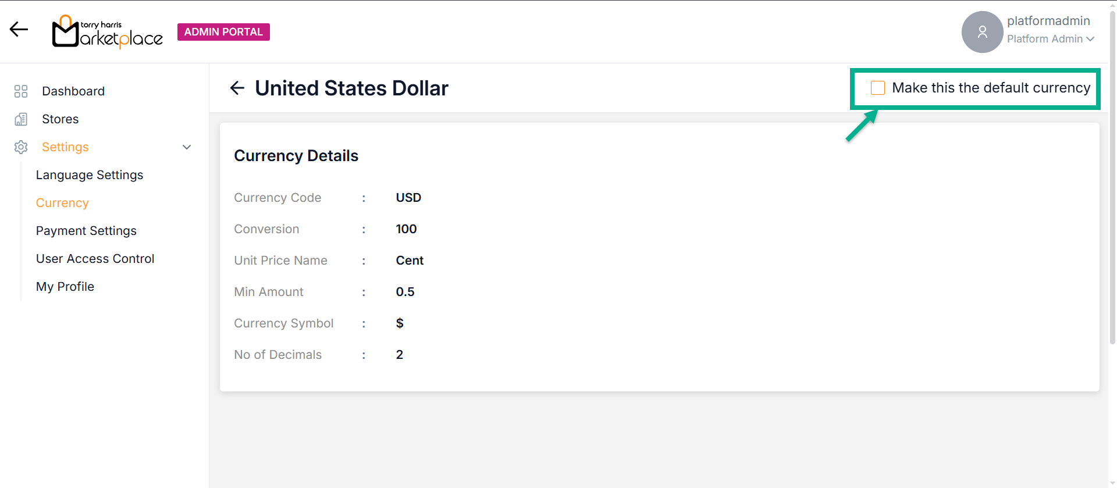The image size is (1117, 488).
Task: Open the Platform Admin dropdown arrow
Action: pos(1090,39)
